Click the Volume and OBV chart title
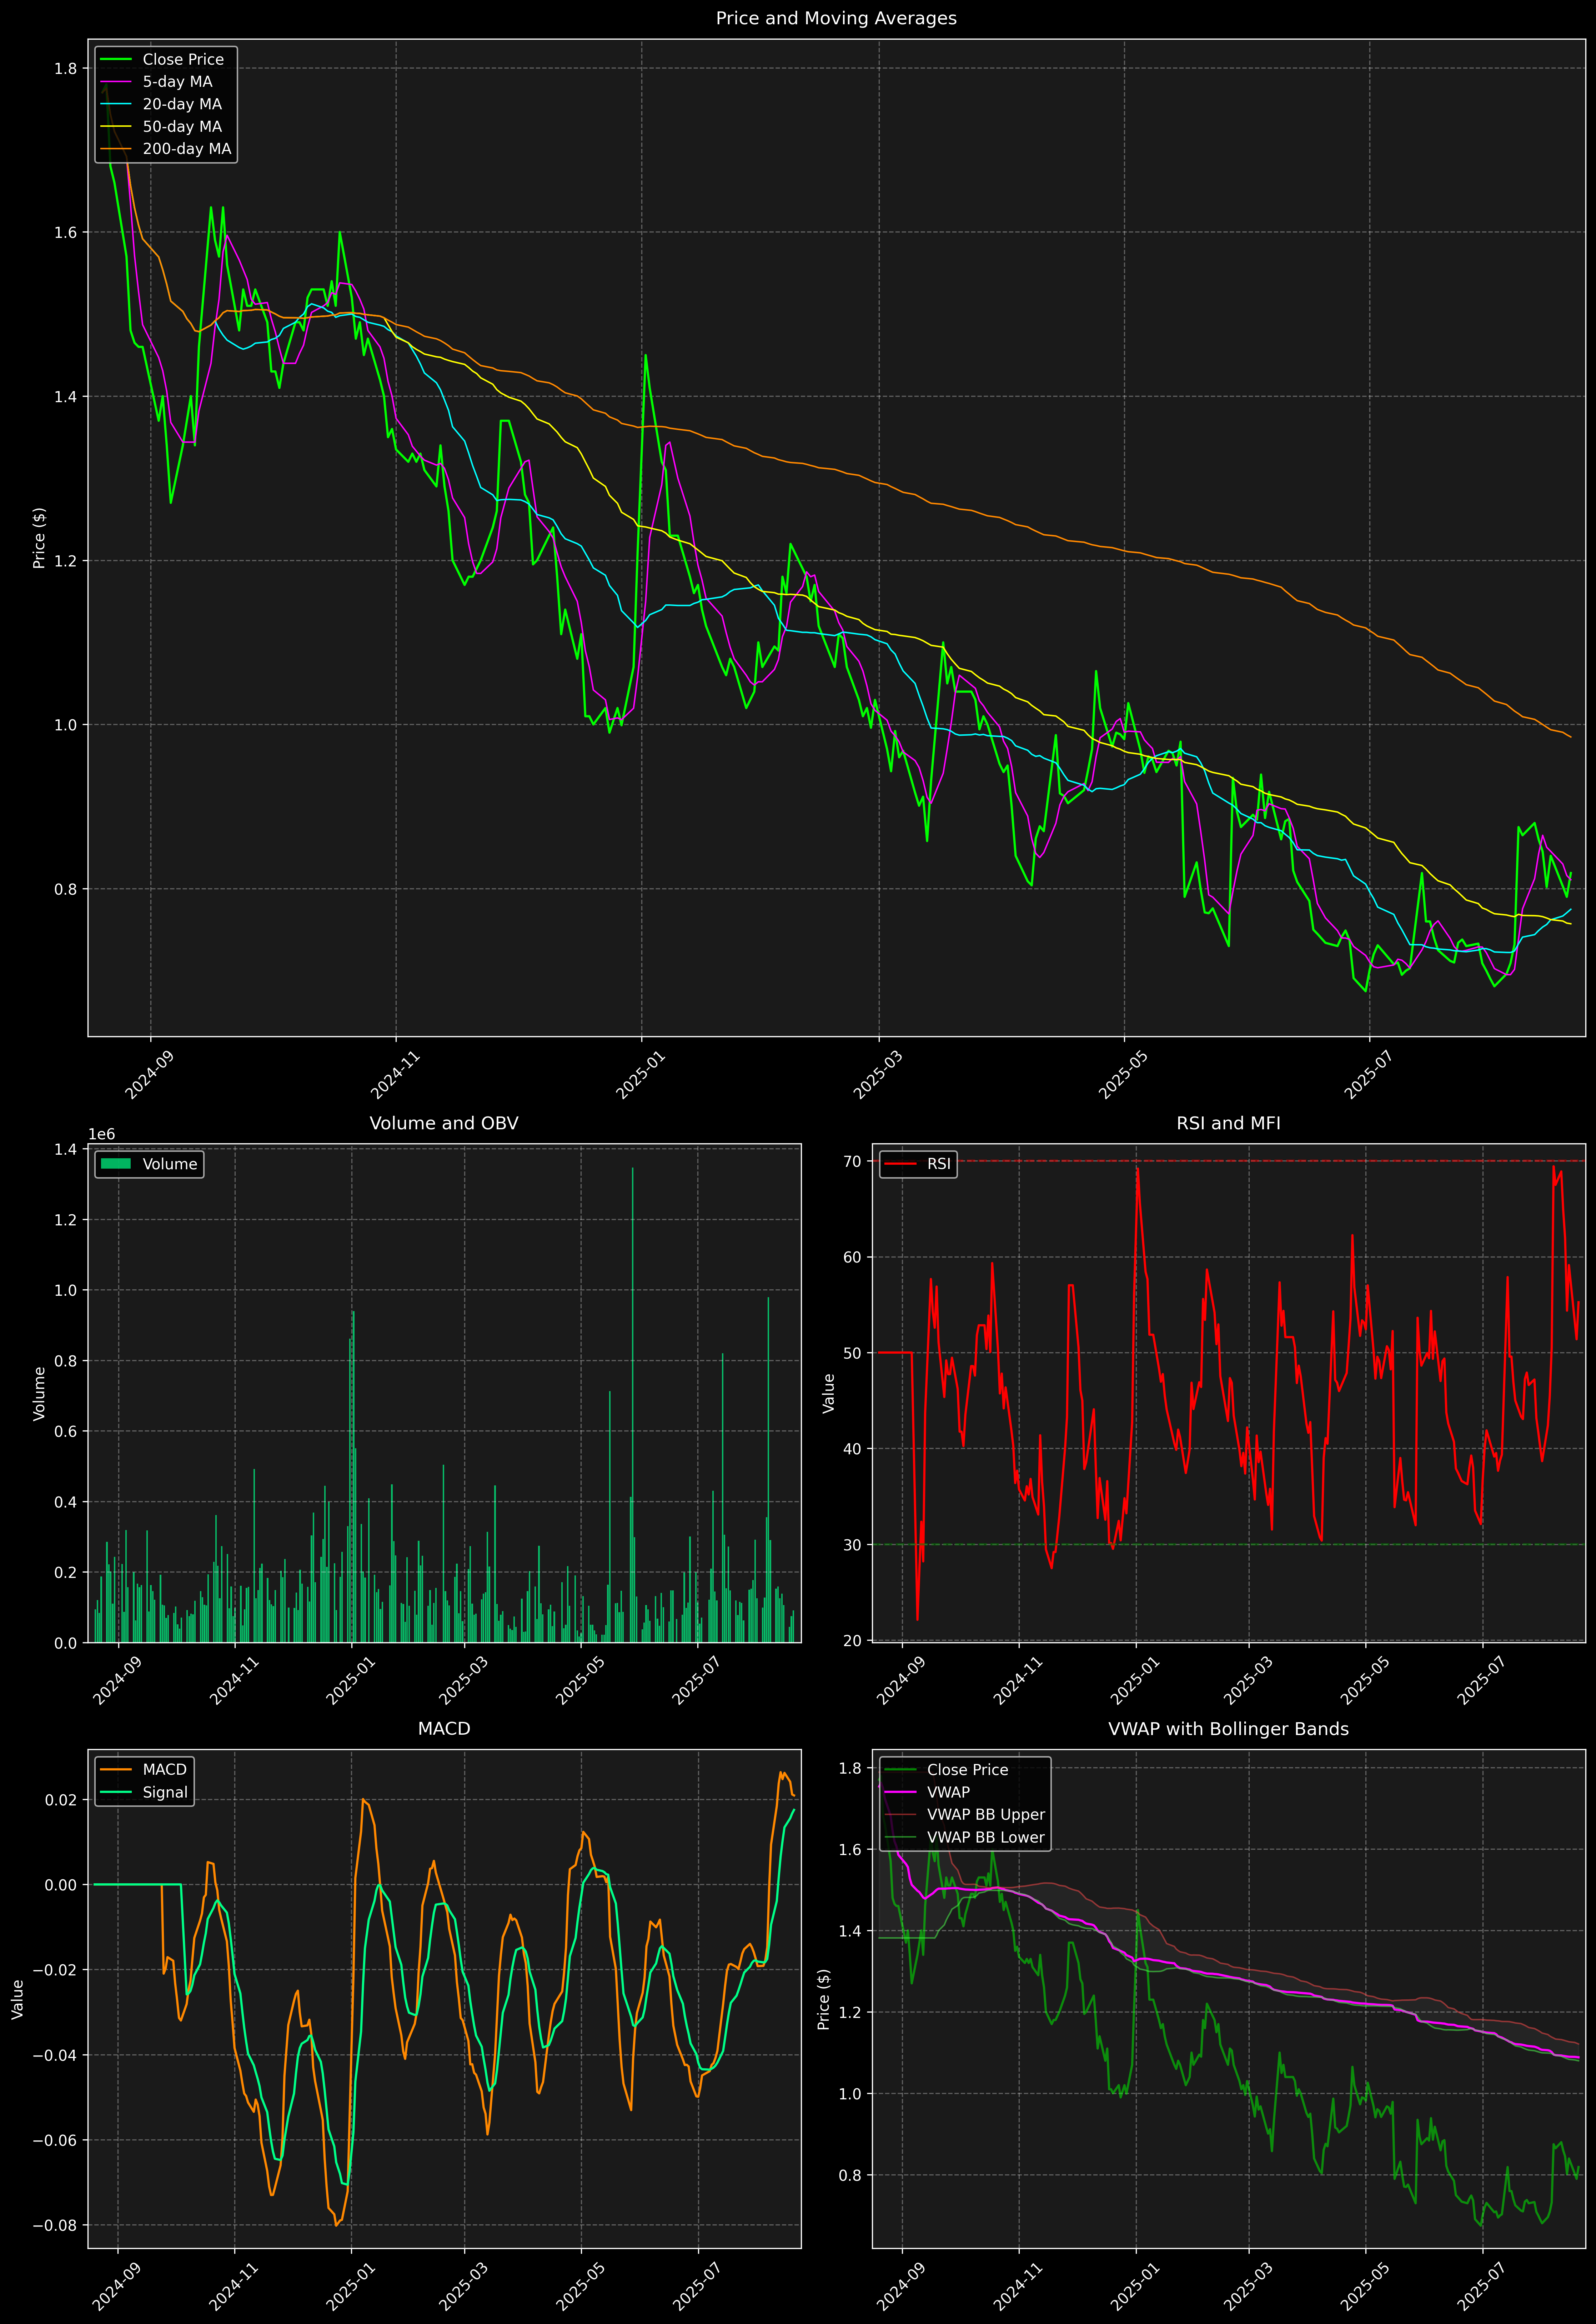This screenshot has height=2324, width=1596. tap(444, 1123)
